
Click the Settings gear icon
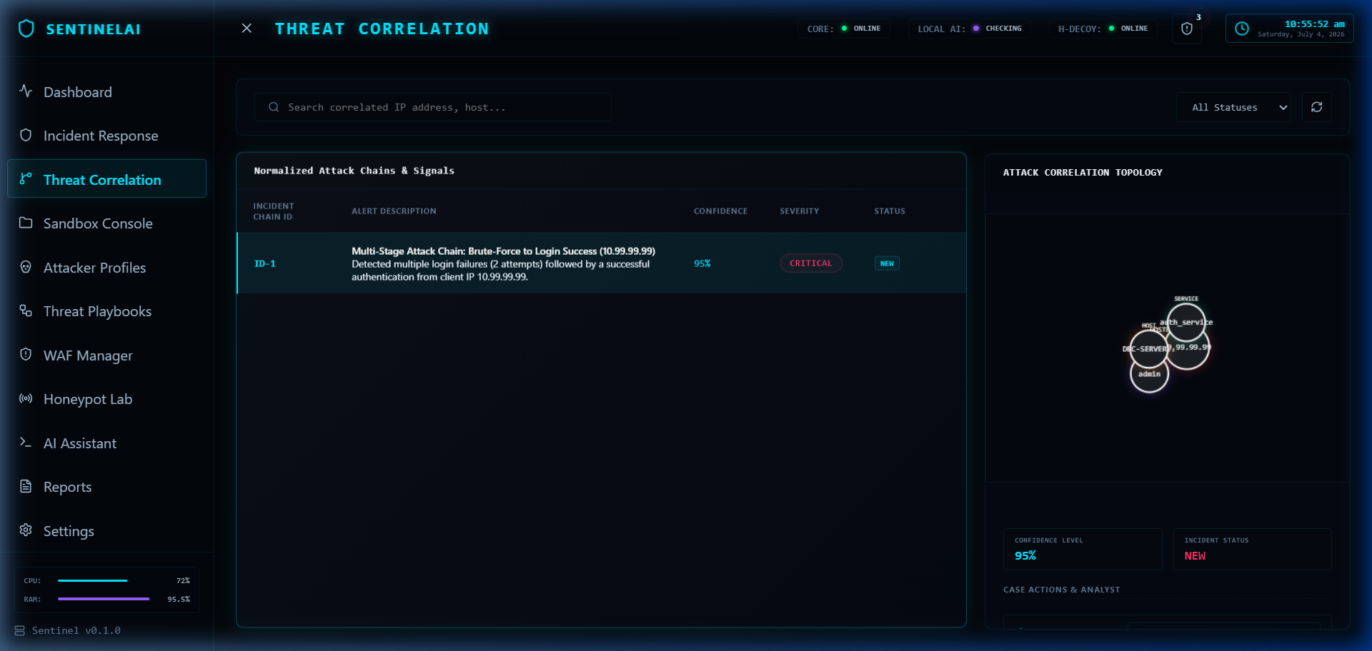26,530
